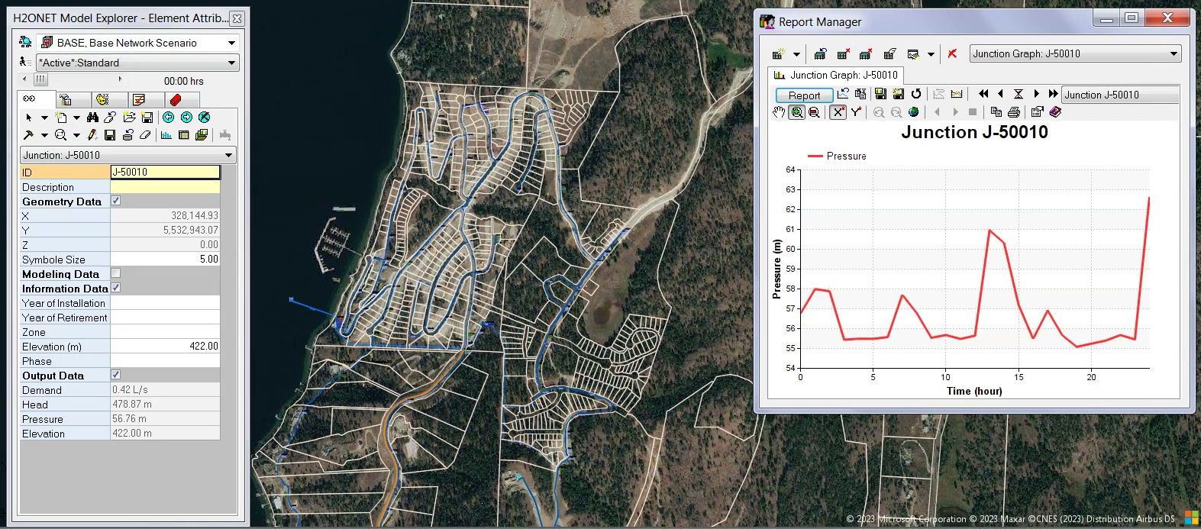The image size is (1201, 529).
Task: Click the hammer tool icon
Action: pos(28,135)
